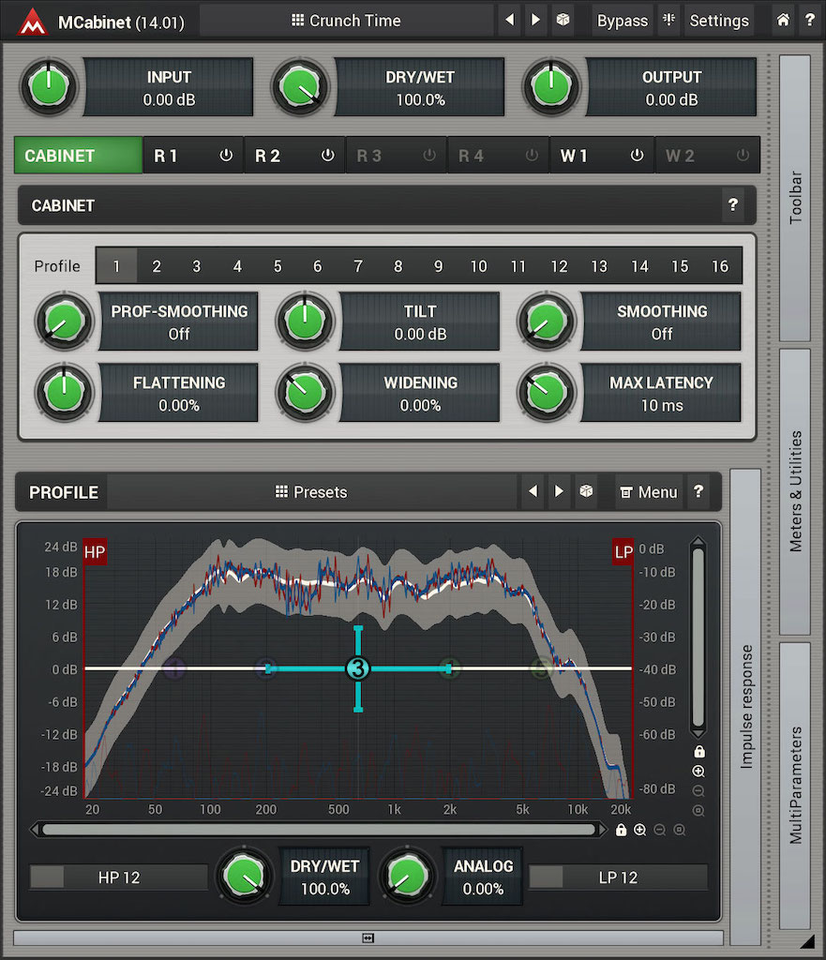
Task: Go to next preset with top right arrow
Action: pyautogui.click(x=535, y=20)
